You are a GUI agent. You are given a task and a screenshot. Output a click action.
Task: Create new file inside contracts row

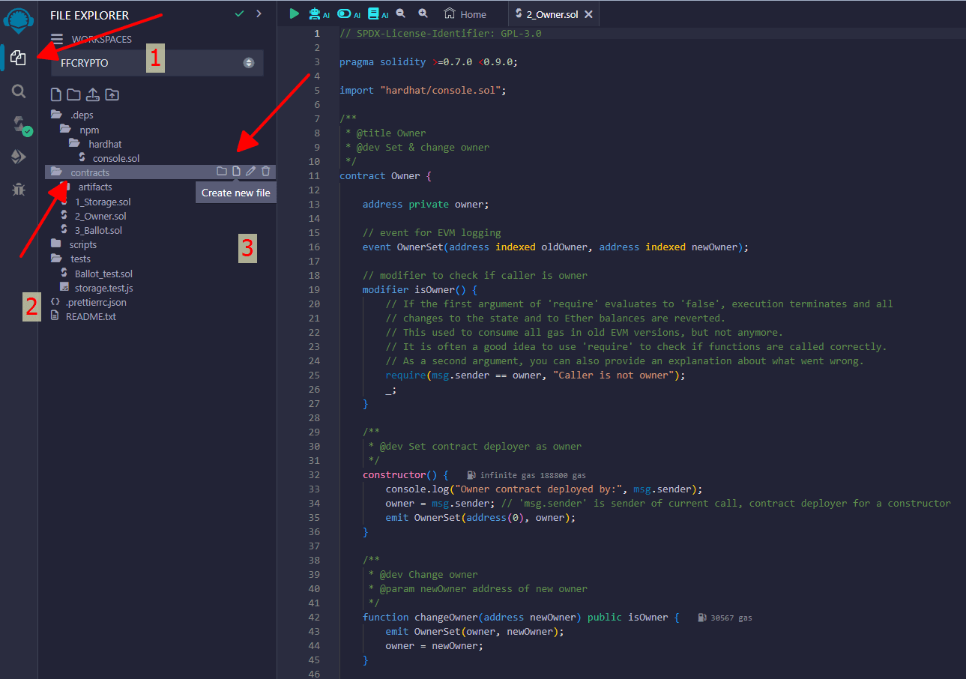tap(236, 172)
